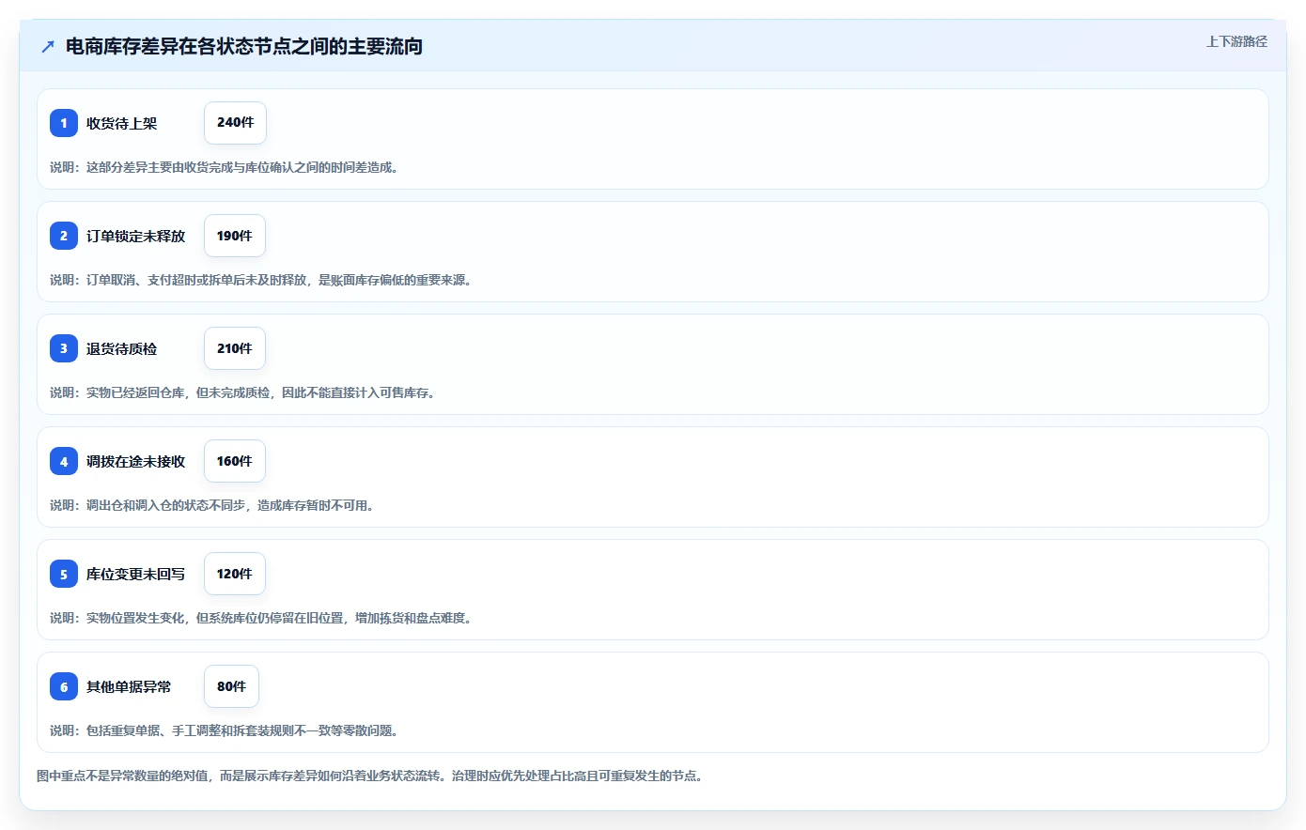Click the 240件 value chip
Viewport: 1306px width, 830px height.
235,123
